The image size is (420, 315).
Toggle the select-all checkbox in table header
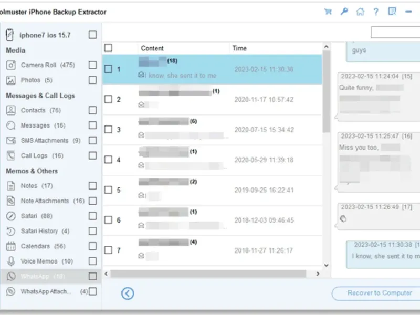(108, 48)
